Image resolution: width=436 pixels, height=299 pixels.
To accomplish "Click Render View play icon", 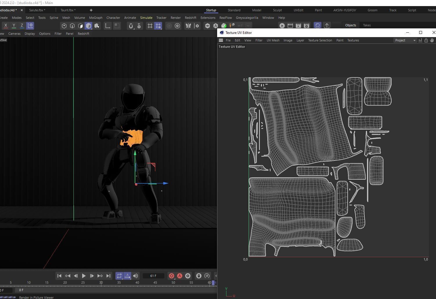I will pyautogui.click(x=282, y=26).
